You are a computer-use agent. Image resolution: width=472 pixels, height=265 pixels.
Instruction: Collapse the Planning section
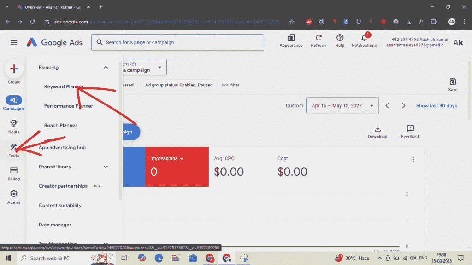pyautogui.click(x=106, y=67)
